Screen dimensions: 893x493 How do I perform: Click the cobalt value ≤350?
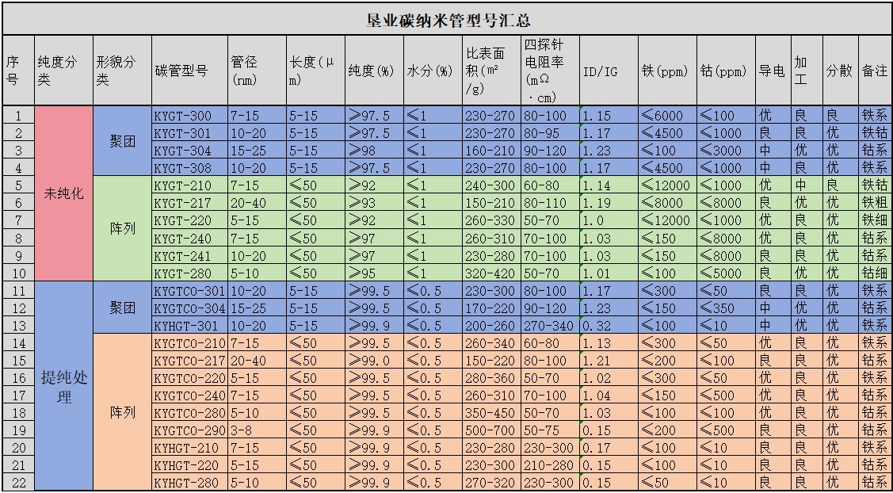(x=726, y=308)
